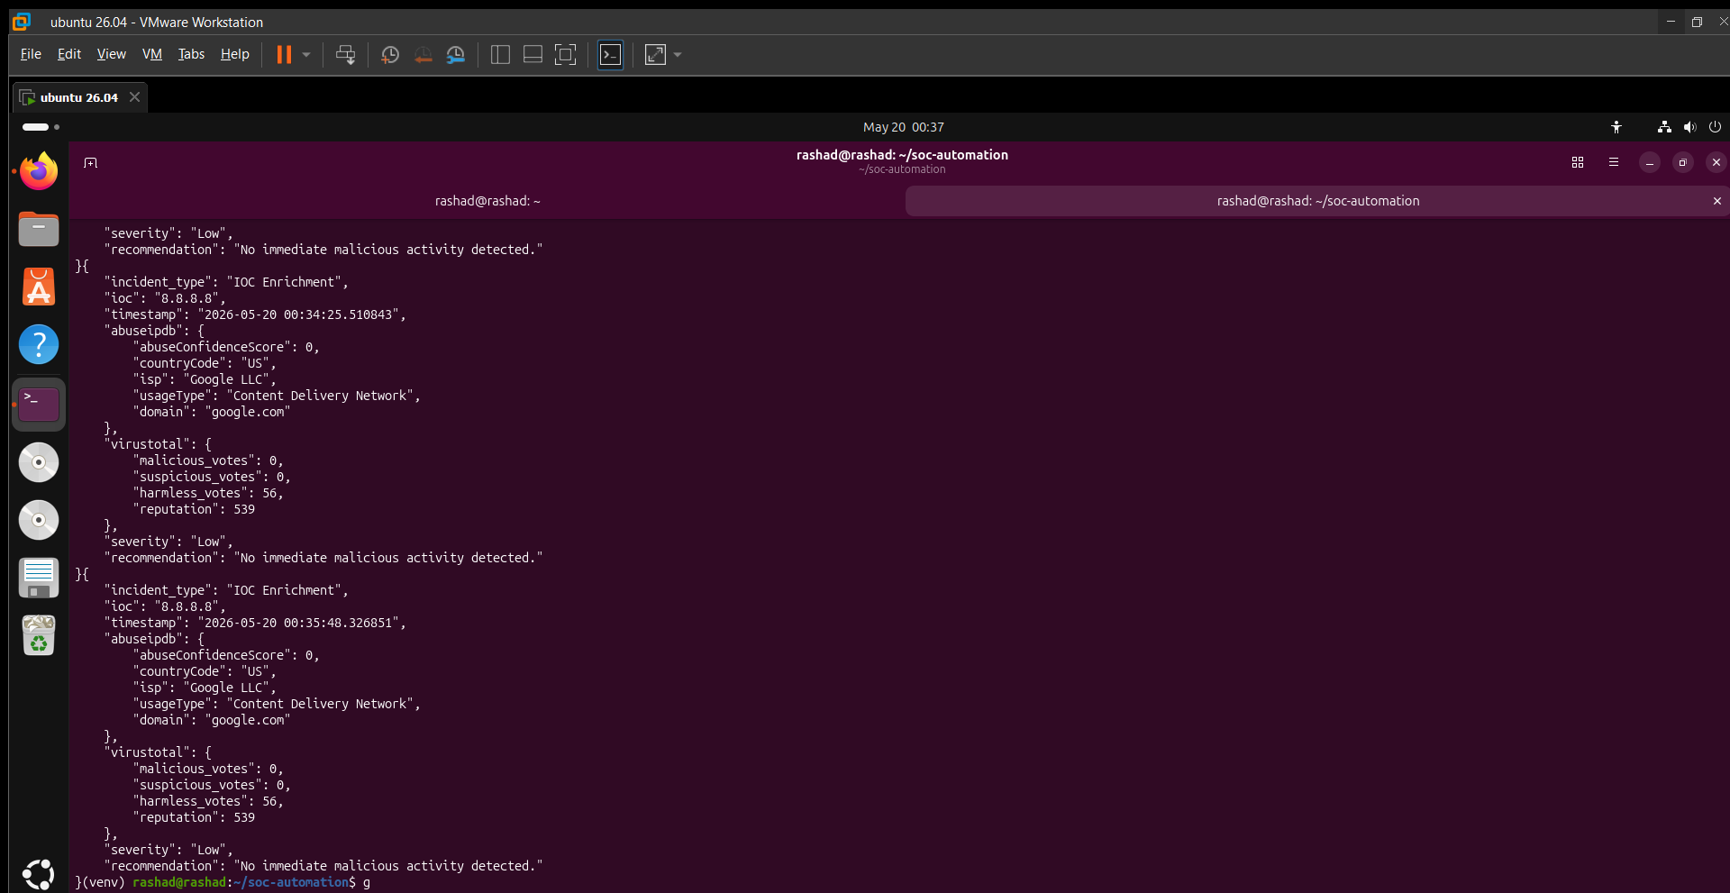
Task: Open the VMware Tabs menu
Action: pos(191,54)
